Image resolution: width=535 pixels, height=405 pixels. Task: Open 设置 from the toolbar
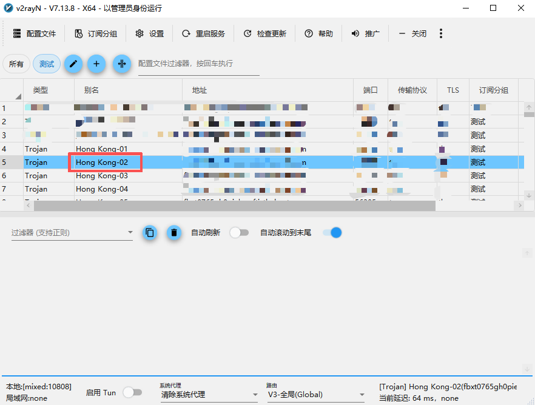[150, 33]
